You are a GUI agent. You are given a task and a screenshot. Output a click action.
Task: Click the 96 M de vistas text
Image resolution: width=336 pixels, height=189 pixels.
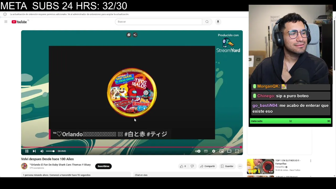tap(282, 170)
